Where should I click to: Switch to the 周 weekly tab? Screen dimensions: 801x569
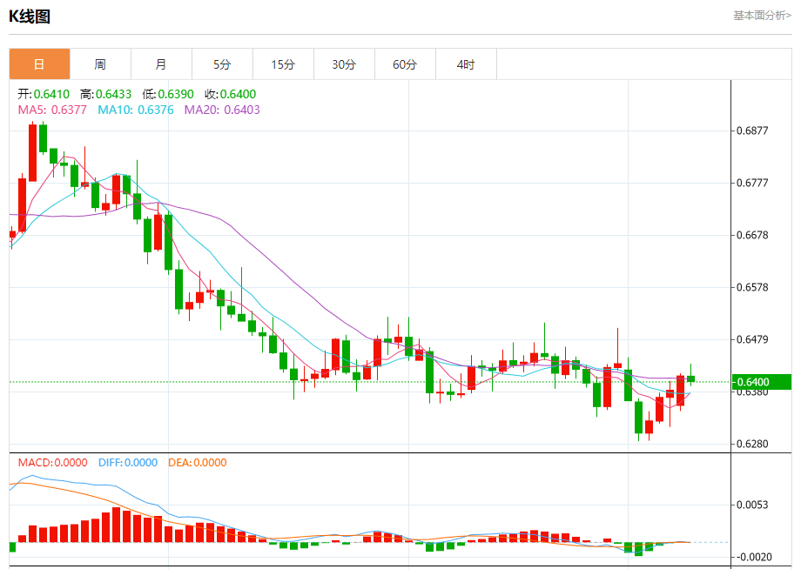click(x=100, y=64)
